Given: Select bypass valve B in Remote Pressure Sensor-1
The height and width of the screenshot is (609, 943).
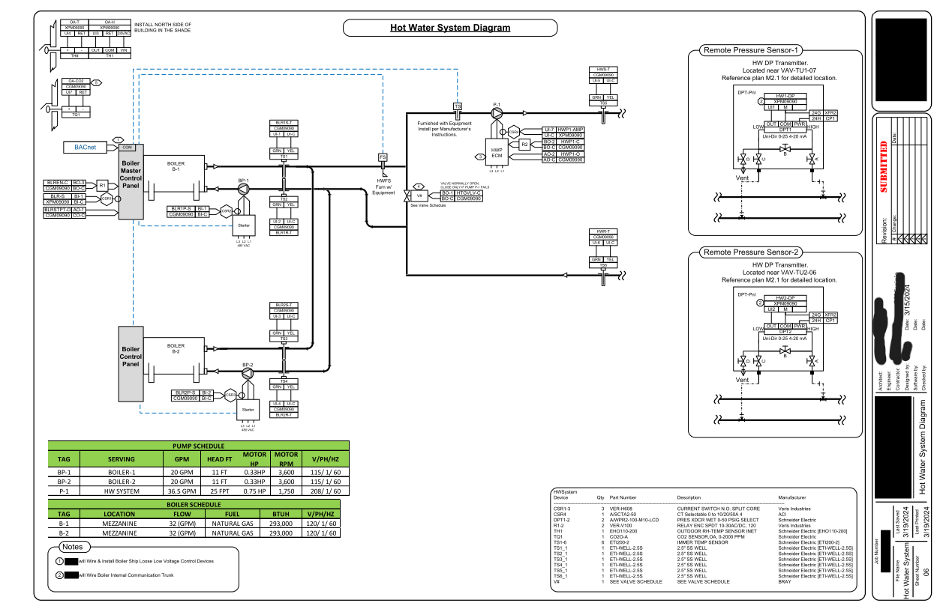Looking at the screenshot, I should (x=785, y=148).
